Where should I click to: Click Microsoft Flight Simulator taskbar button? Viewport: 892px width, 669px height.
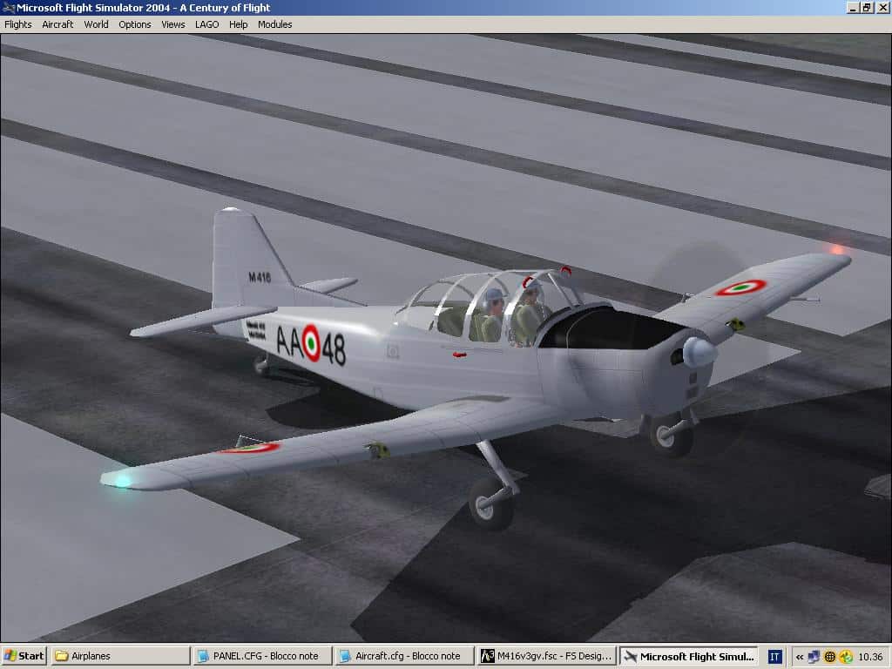point(688,656)
